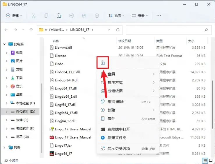Choose 属性 in context menu
The image size is (215, 164).
(128, 119)
